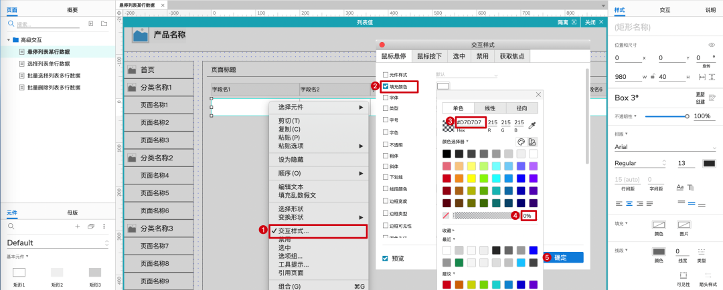Click the Hex color value field

(471, 122)
